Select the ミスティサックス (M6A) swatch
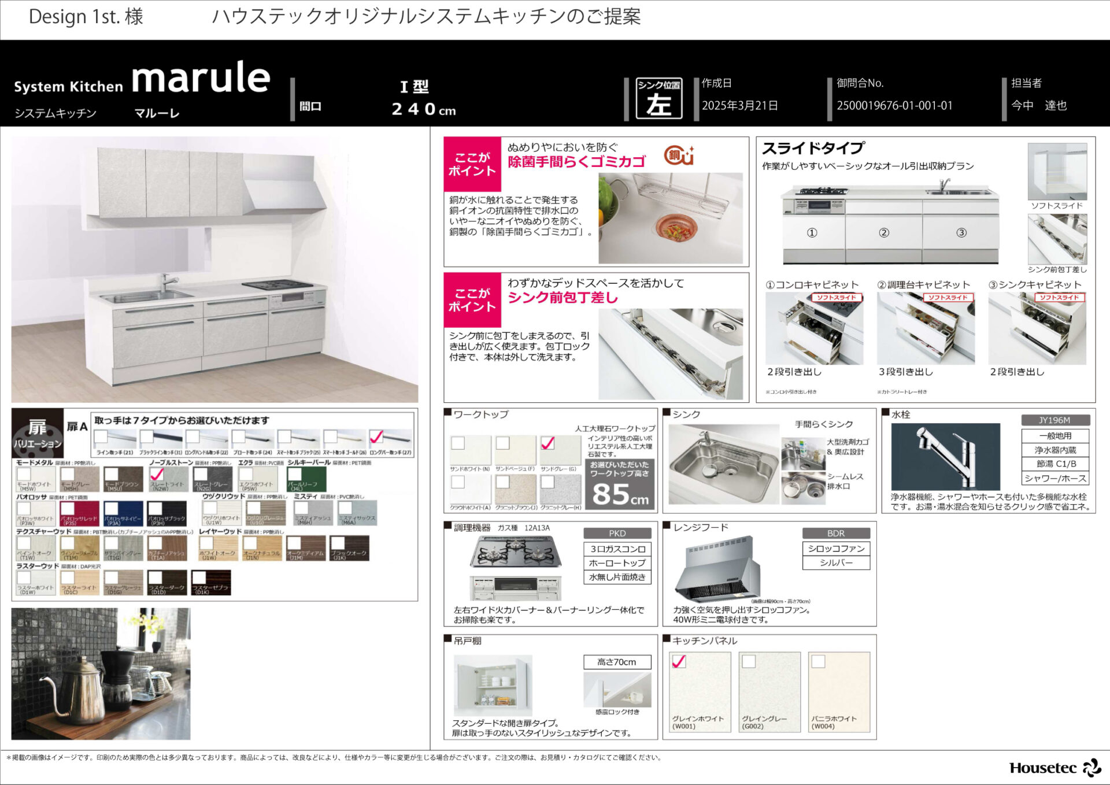Image resolution: width=1110 pixels, height=785 pixels. pyautogui.click(x=357, y=513)
